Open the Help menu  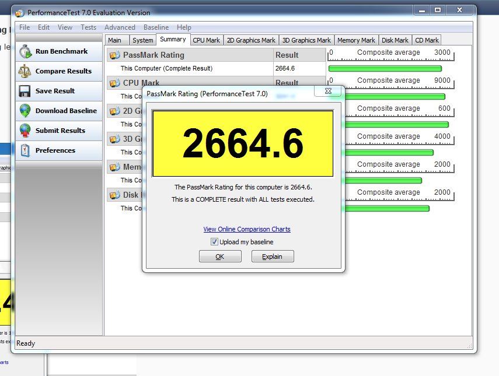click(x=184, y=27)
